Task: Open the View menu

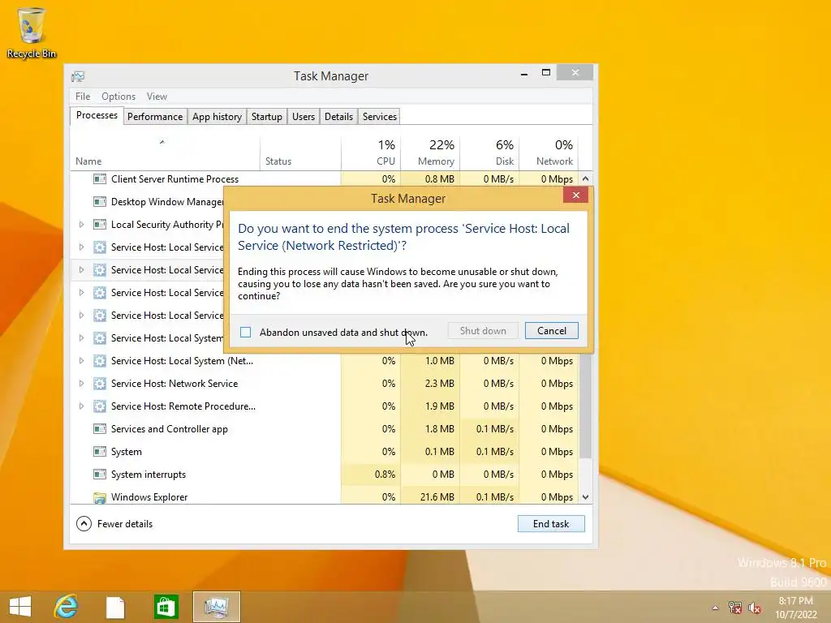Action: tap(157, 97)
